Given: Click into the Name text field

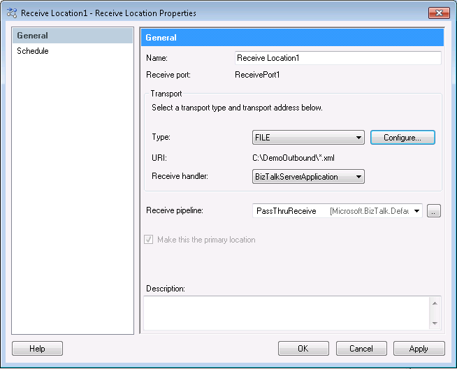Looking at the screenshot, I should [338, 58].
